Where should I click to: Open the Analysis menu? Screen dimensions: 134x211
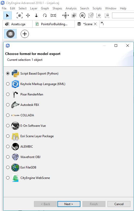coord(71,8)
